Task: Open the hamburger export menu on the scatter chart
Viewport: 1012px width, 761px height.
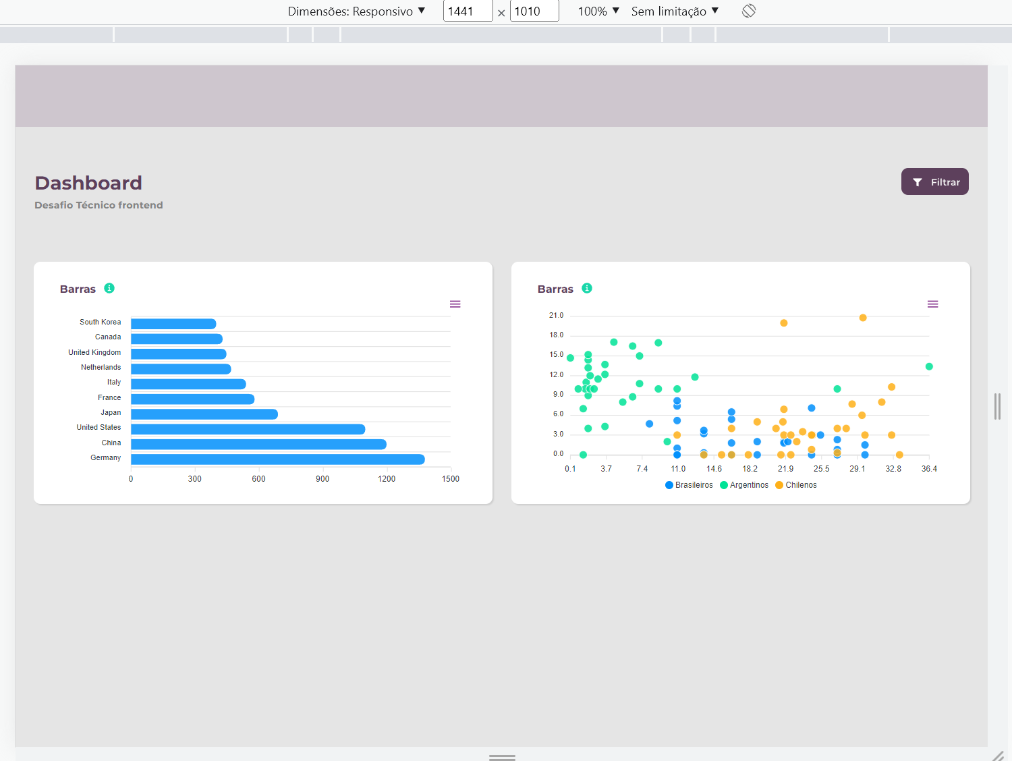Action: tap(933, 304)
